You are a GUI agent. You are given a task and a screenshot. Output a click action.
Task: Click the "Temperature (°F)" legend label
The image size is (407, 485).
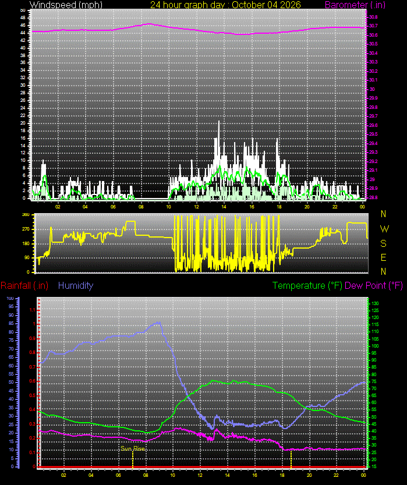(307, 285)
